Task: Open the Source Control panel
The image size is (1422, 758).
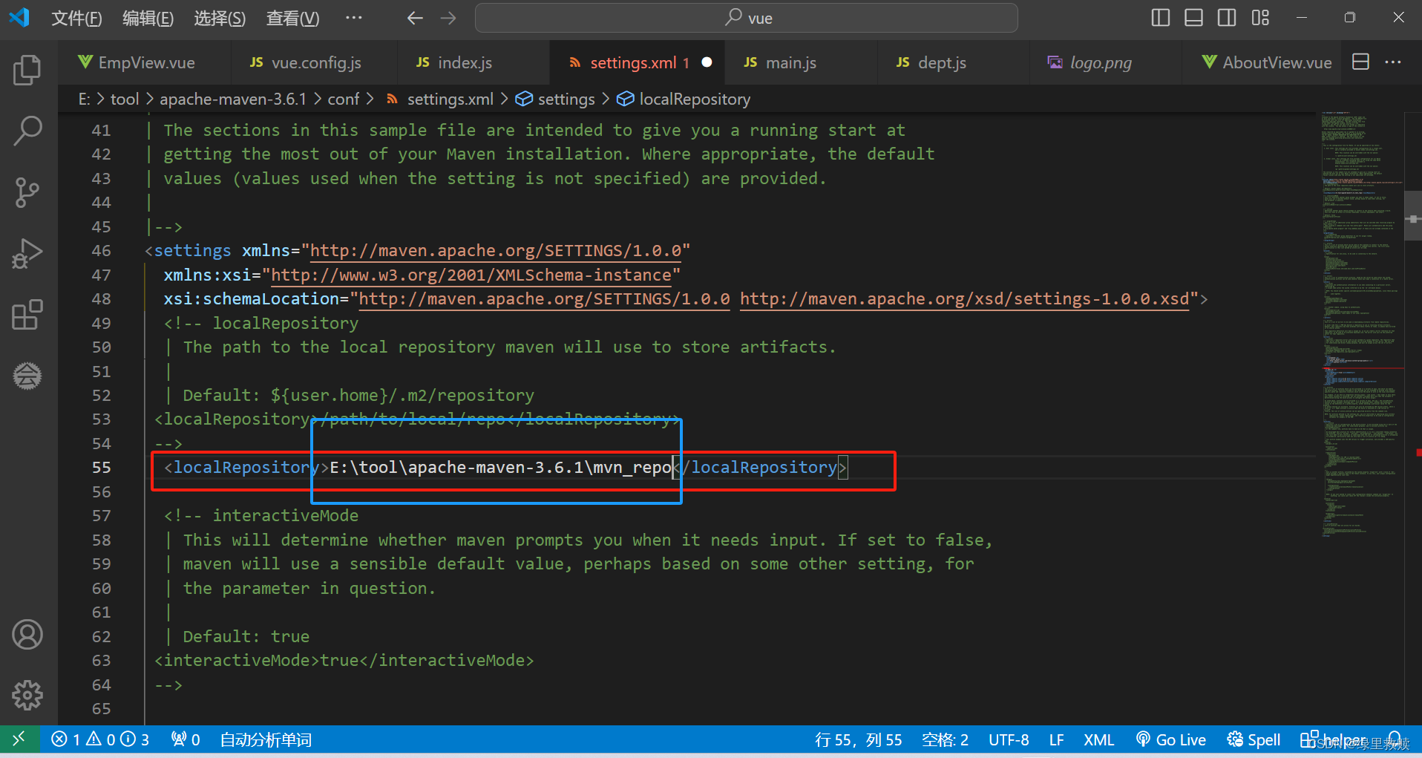Action: pyautogui.click(x=27, y=192)
